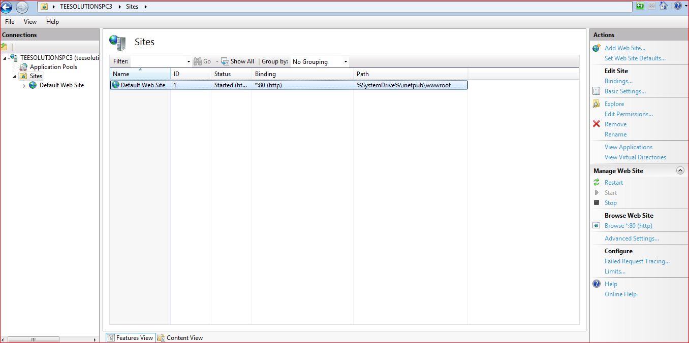The width and height of the screenshot is (689, 343).
Task: Restart the website using the green Restart icon
Action: click(x=596, y=182)
